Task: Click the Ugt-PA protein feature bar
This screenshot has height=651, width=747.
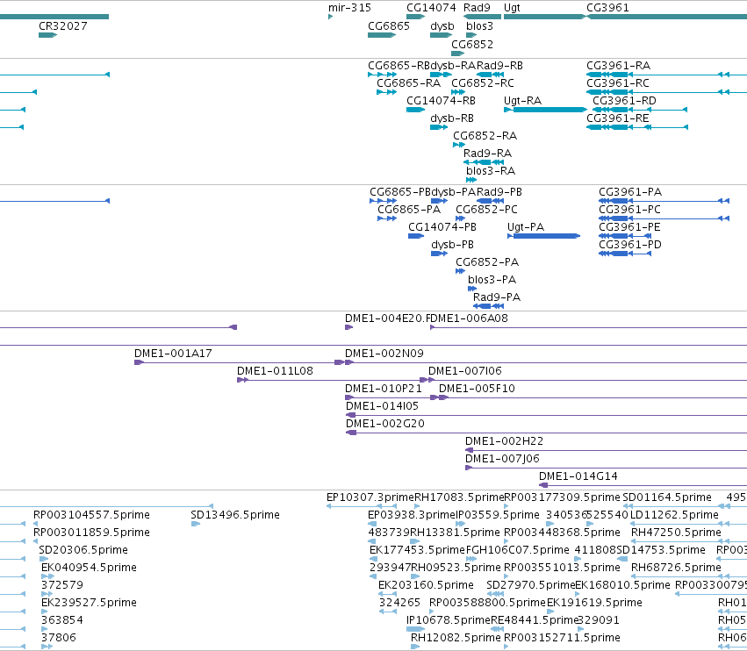Action: coord(544,236)
